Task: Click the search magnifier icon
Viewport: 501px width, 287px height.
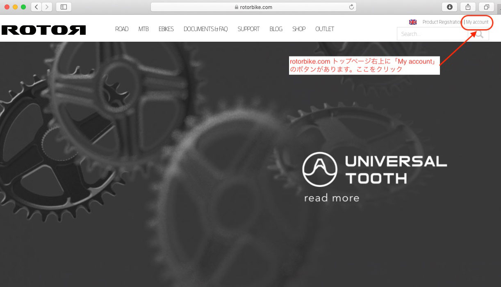Action: [479, 34]
